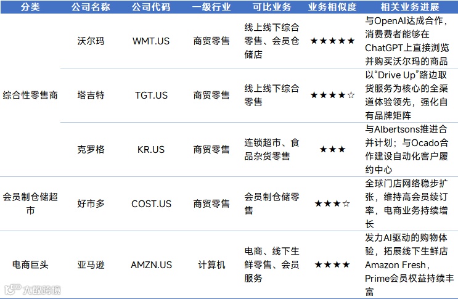Click company name 好市多

[91, 203]
